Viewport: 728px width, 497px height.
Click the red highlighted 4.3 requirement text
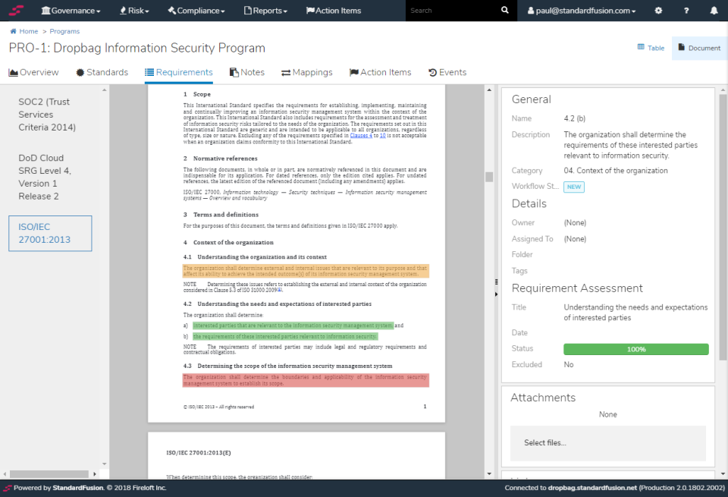pyautogui.click(x=306, y=380)
